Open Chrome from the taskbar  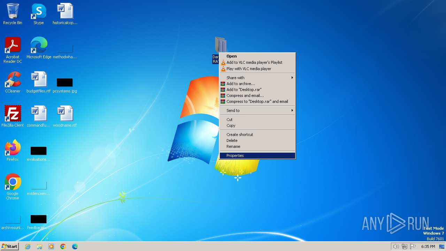pos(63,246)
